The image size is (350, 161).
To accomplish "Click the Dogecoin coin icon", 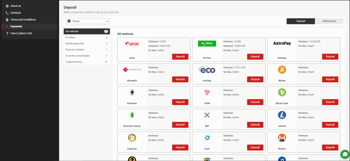I will point(132,138).
